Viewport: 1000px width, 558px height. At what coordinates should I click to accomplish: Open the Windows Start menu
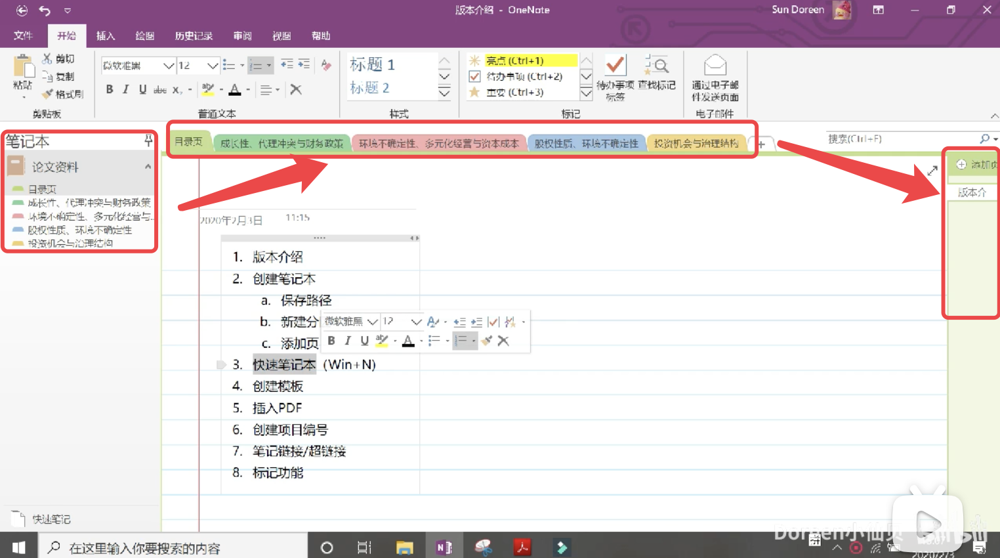(x=18, y=547)
